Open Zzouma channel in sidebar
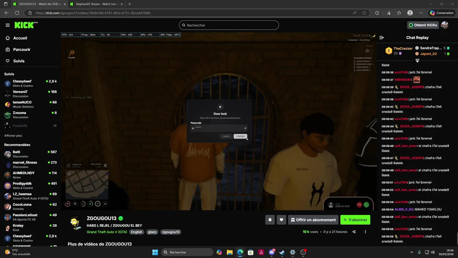Viewport: 458px width, 258px height. 30,115
